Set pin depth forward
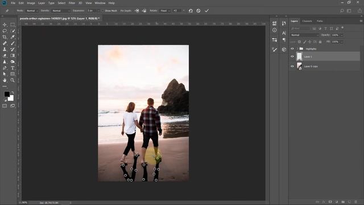364x205 pixels. point(138,11)
